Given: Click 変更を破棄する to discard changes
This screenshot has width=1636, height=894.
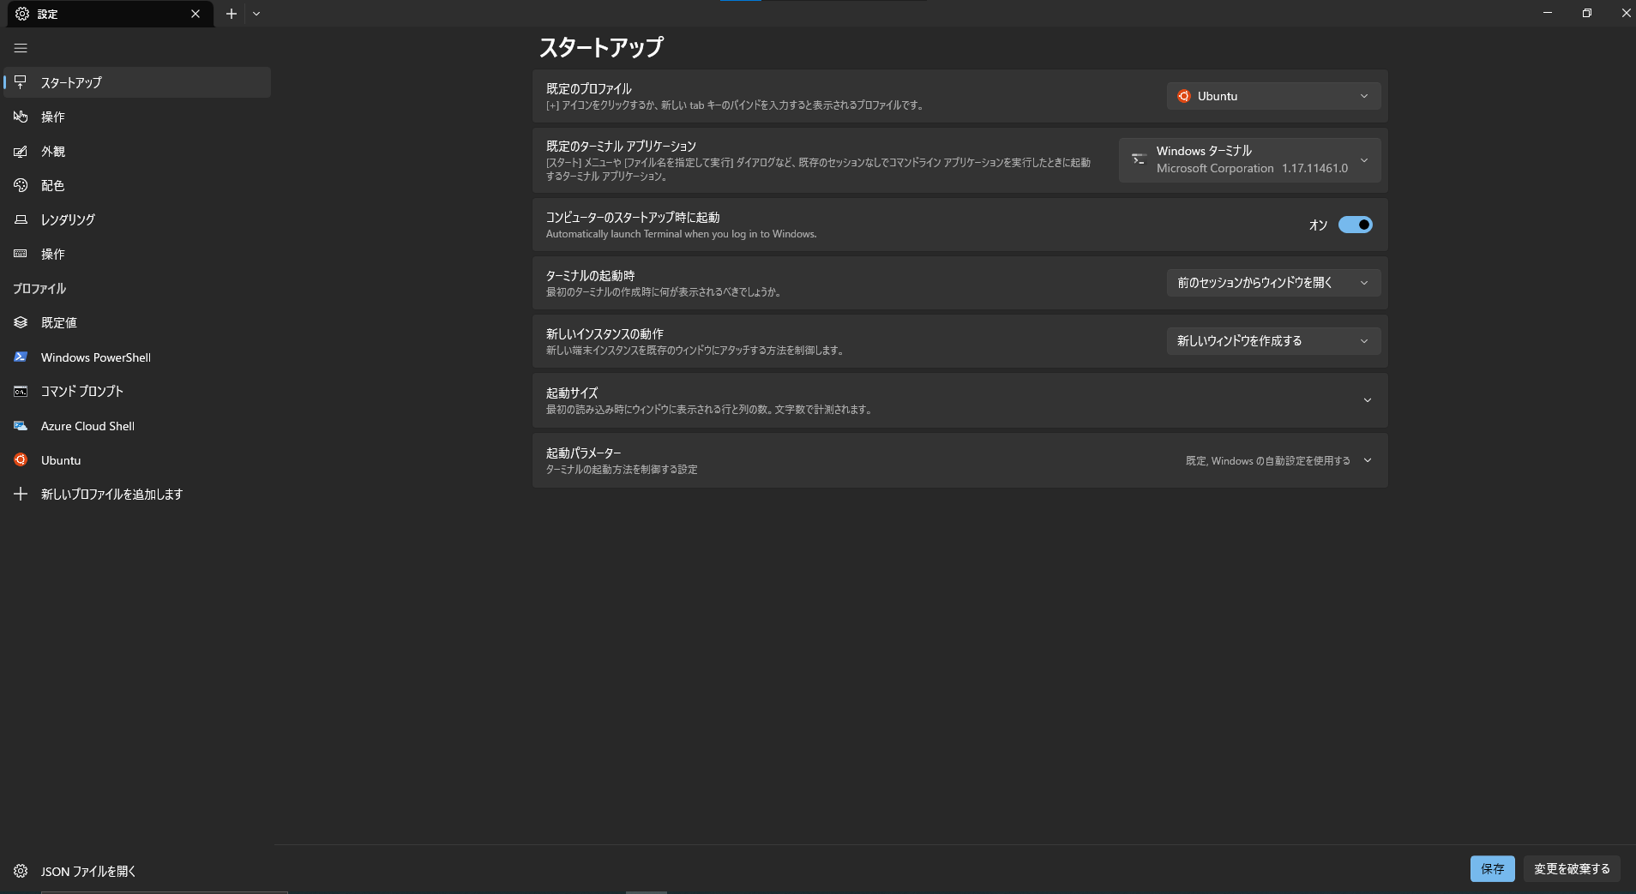Looking at the screenshot, I should coord(1572,868).
